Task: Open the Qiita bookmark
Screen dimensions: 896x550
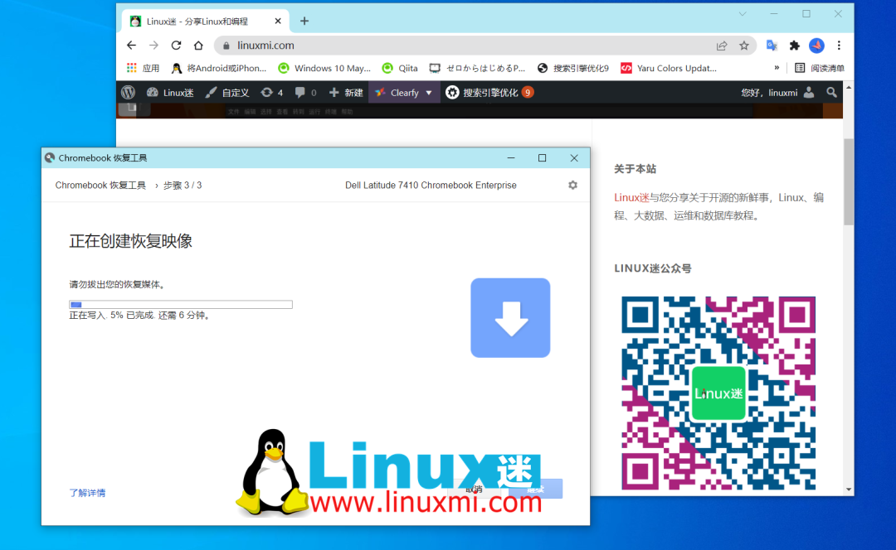Action: (399, 68)
